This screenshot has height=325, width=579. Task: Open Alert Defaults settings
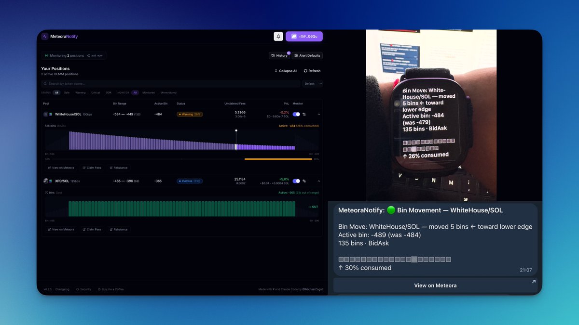pos(307,55)
